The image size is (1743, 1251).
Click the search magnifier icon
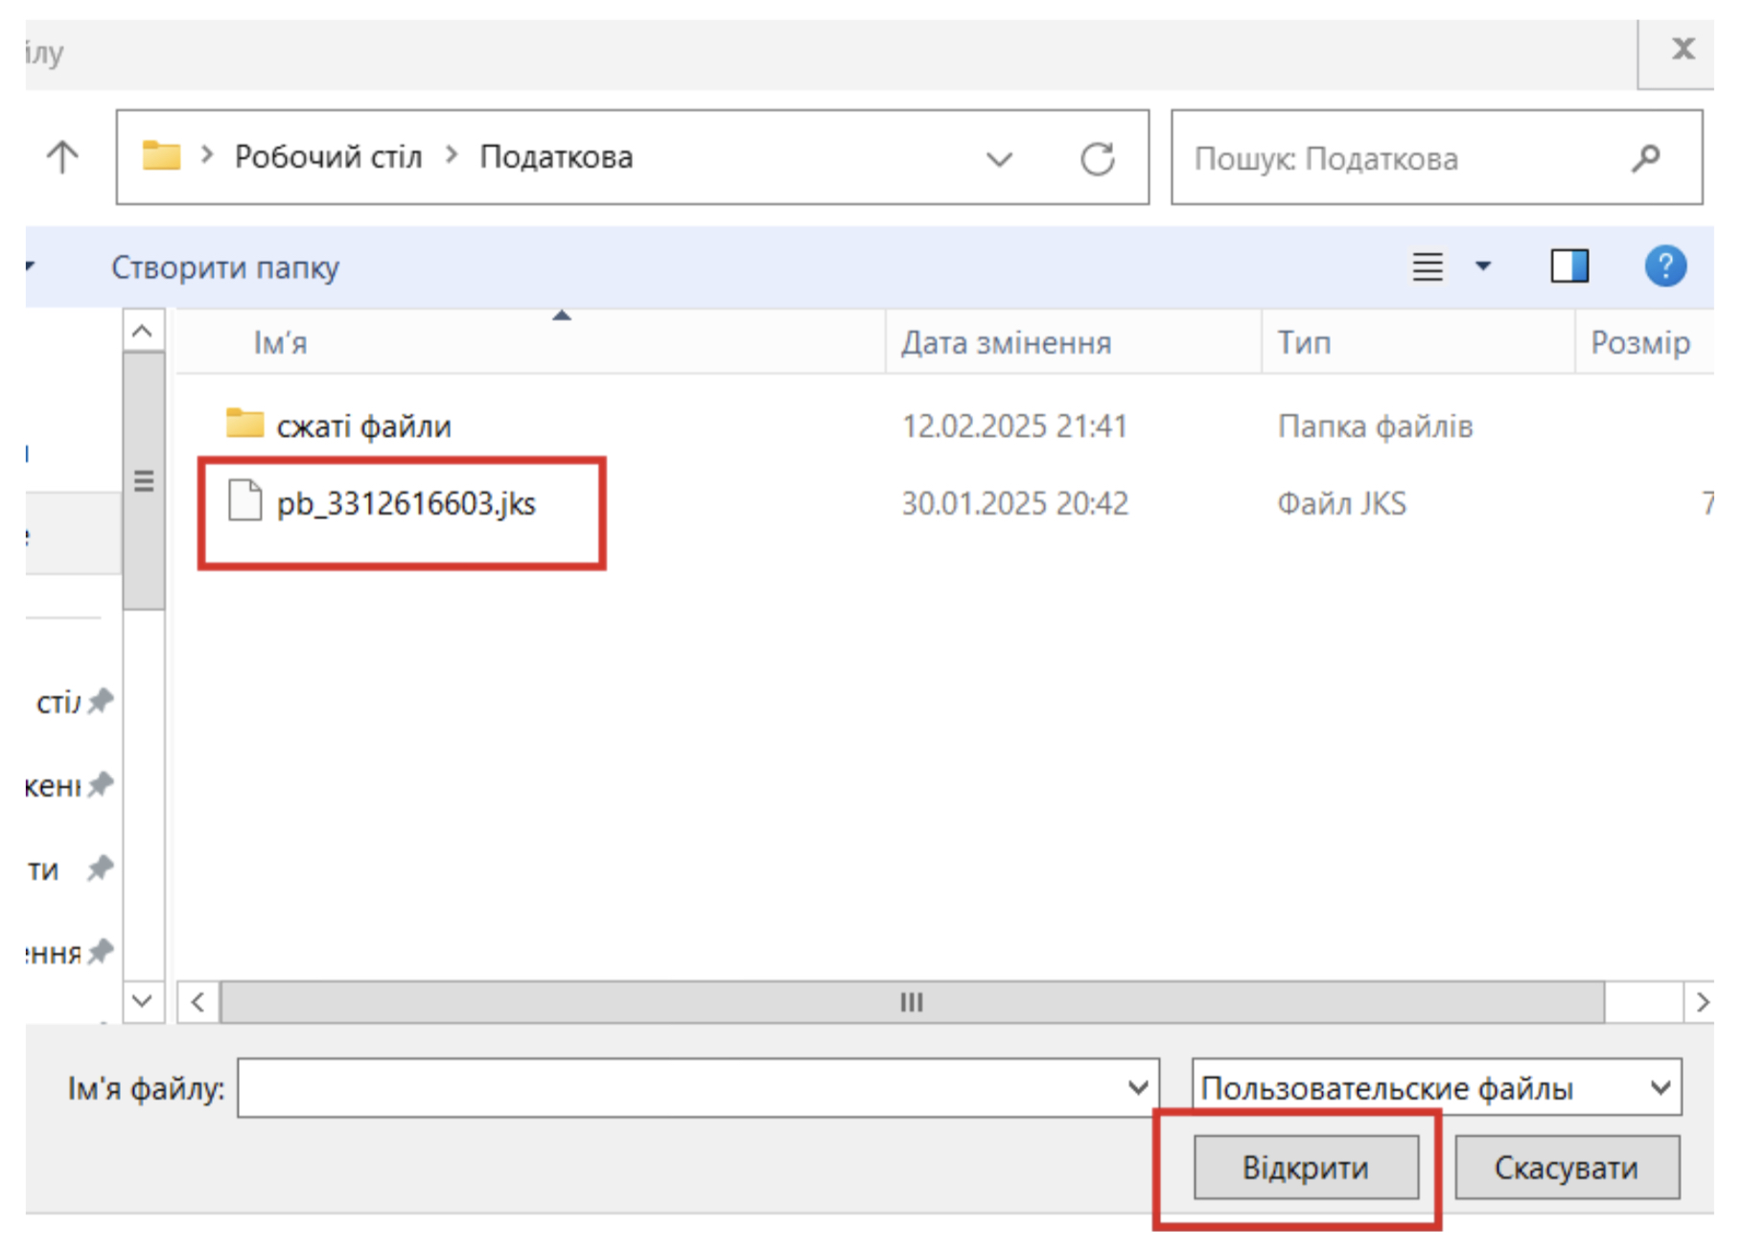coord(1645,158)
